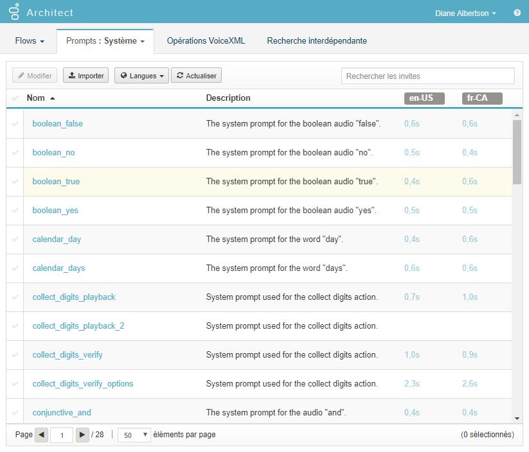Click the previous page arrow
529x452 pixels.
[41, 435]
